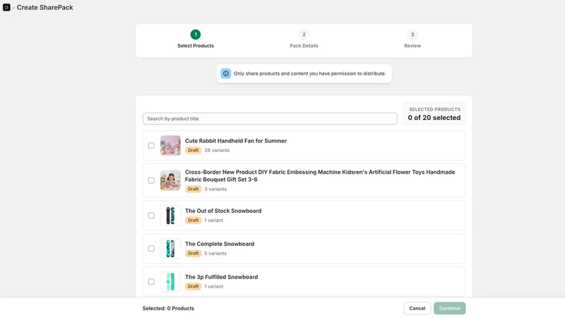
Task: Open The 3p Fulfilled Snowboard thumbnail
Action: click(x=170, y=281)
